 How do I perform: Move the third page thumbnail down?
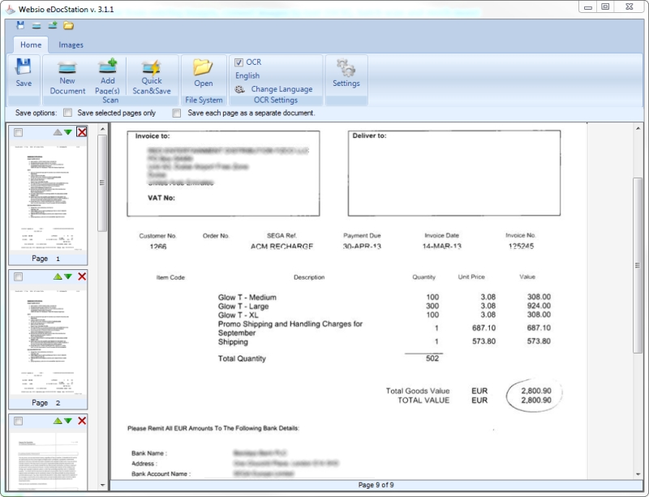[x=68, y=421]
